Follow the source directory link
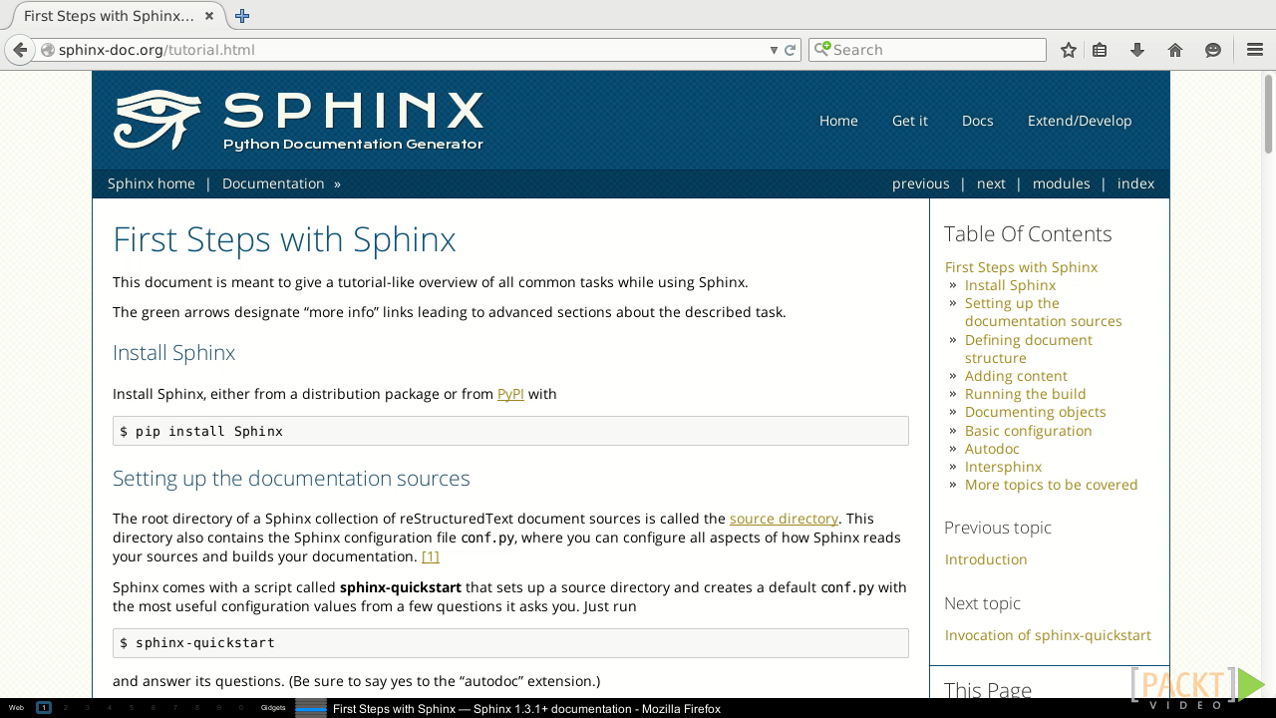Image resolution: width=1276 pixels, height=718 pixels. (x=784, y=519)
